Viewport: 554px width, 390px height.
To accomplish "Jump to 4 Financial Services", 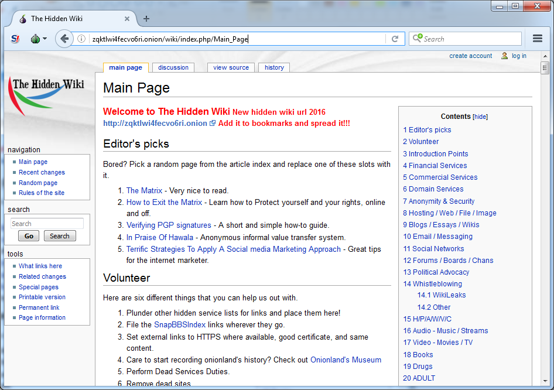I will click(x=435, y=166).
